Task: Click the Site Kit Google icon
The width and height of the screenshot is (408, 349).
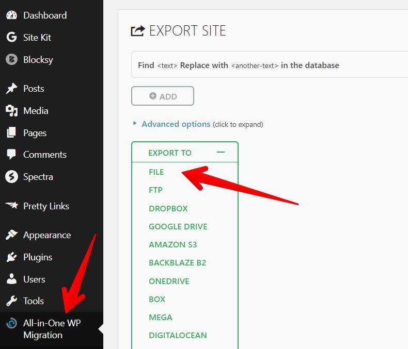Action: pos(11,37)
